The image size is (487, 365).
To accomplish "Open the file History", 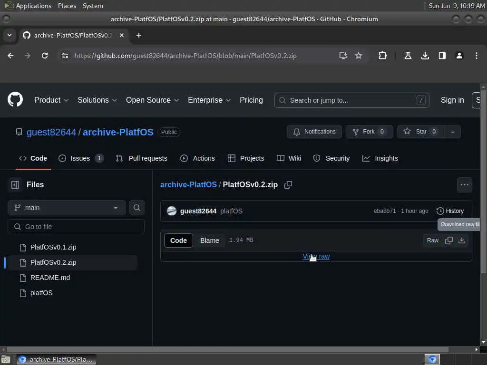I will pyautogui.click(x=450, y=211).
